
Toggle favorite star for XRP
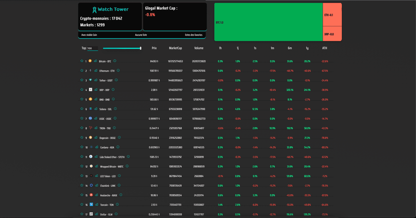click(x=82, y=89)
